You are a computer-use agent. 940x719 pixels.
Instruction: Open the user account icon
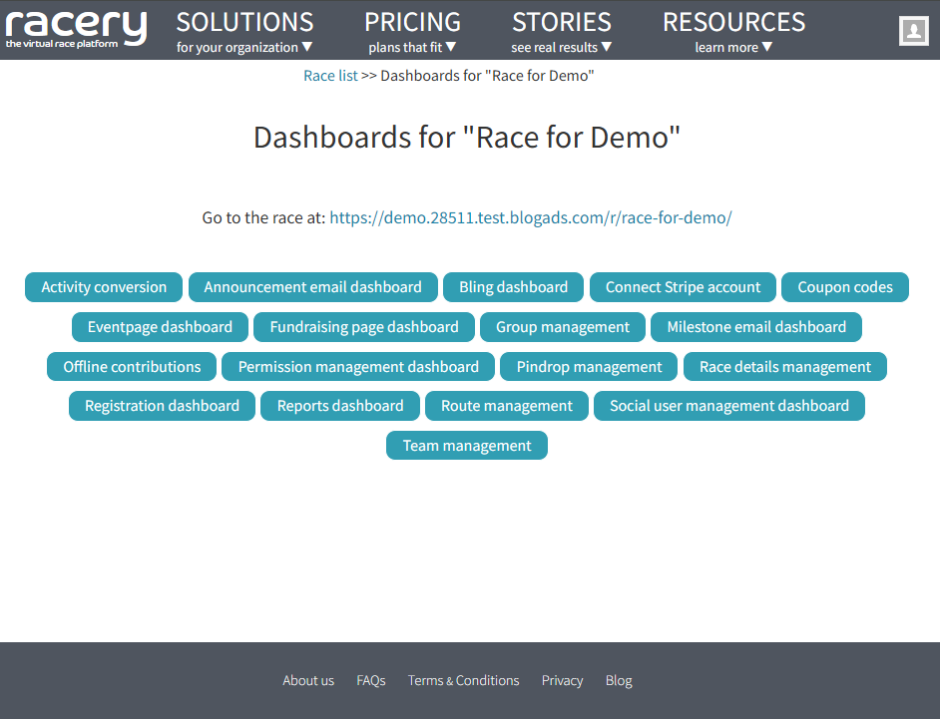point(913,30)
